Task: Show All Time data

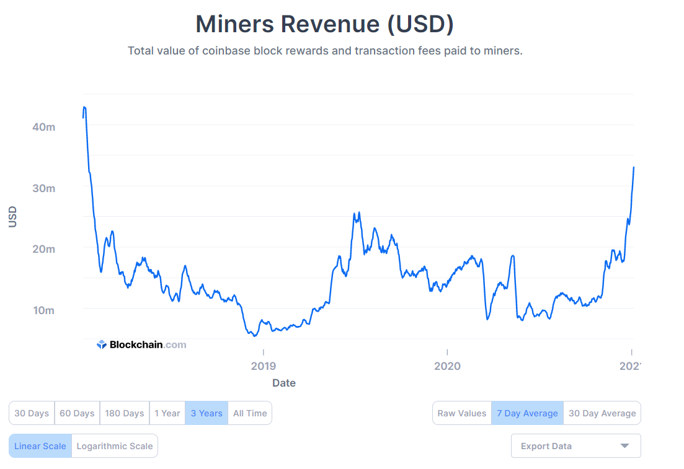Action: point(250,413)
